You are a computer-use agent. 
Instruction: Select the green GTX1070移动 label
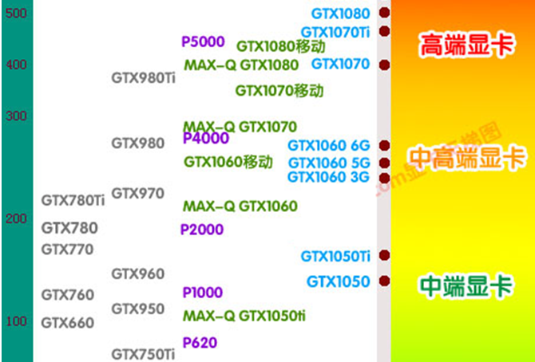[279, 91]
